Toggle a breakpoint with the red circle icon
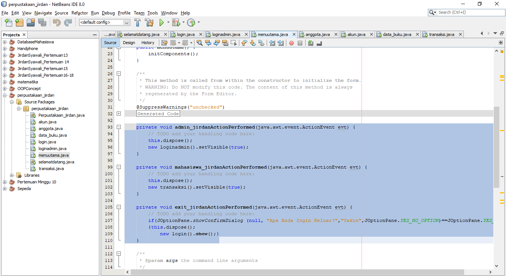 click(292, 43)
